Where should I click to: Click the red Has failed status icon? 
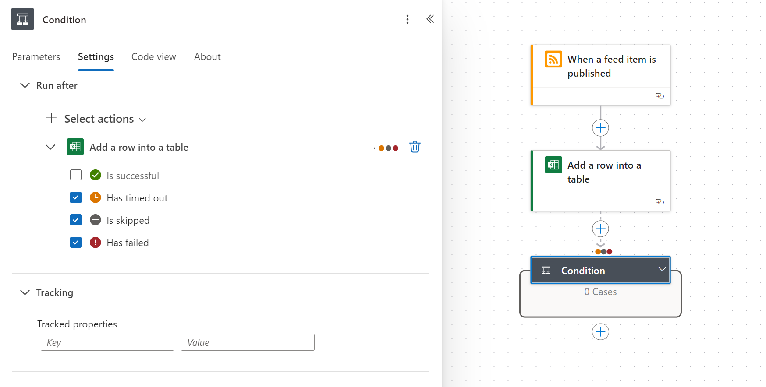coord(95,242)
